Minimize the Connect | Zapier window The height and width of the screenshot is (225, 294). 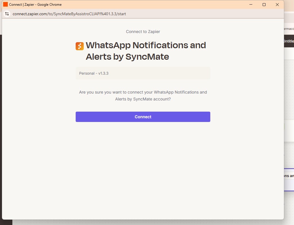(x=251, y=5)
